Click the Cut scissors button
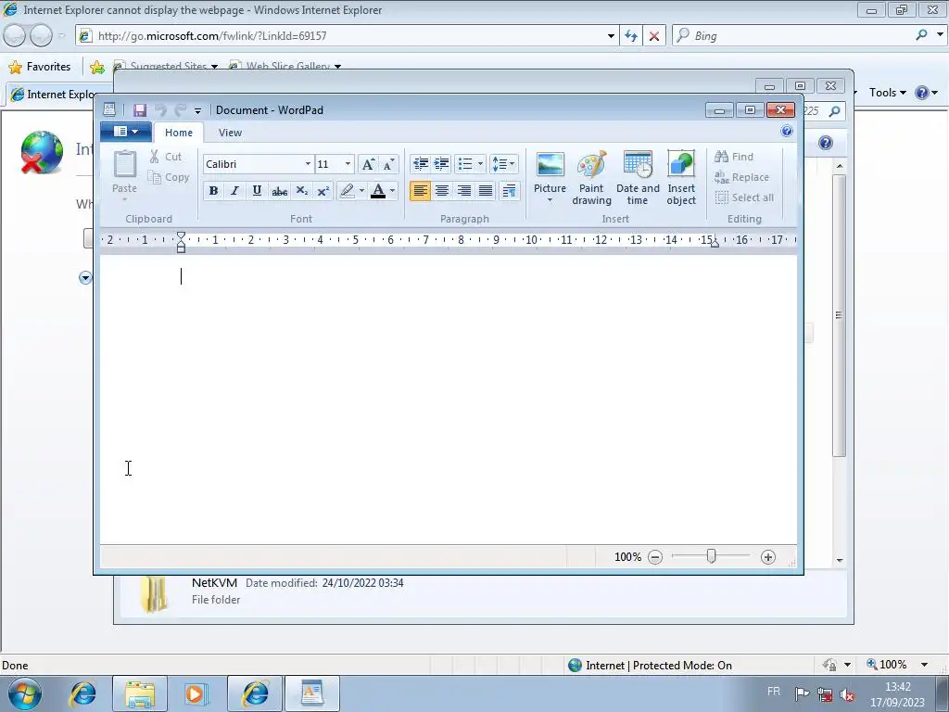Image resolution: width=949 pixels, height=712 pixels. pos(166,157)
